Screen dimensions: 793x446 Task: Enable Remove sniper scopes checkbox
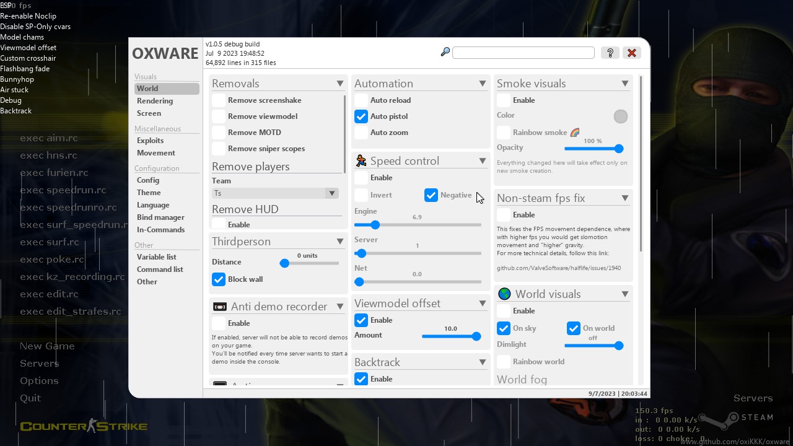(x=219, y=149)
